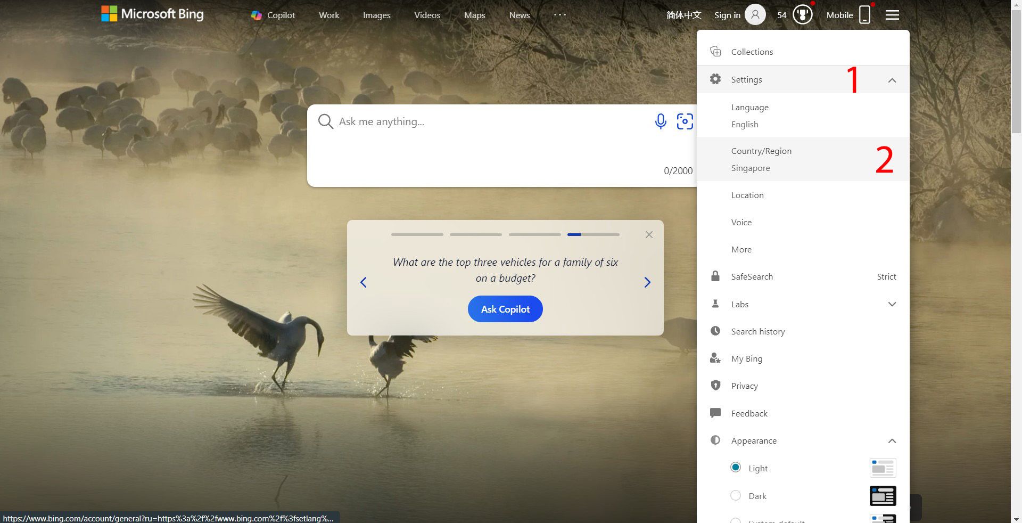
Task: Click the active carousel progress segment
Action: click(575, 234)
